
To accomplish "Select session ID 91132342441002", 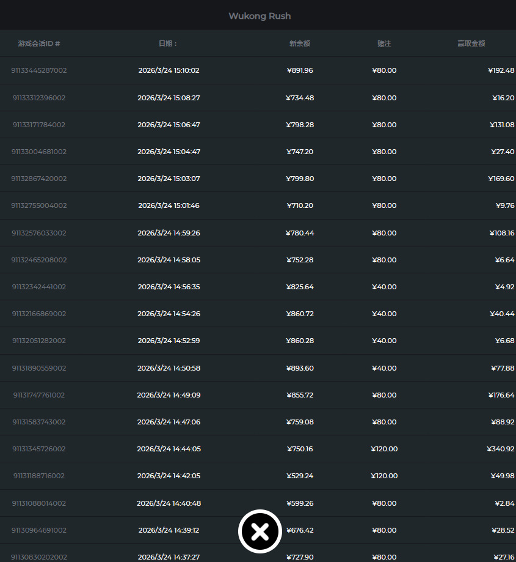I will click(39, 287).
